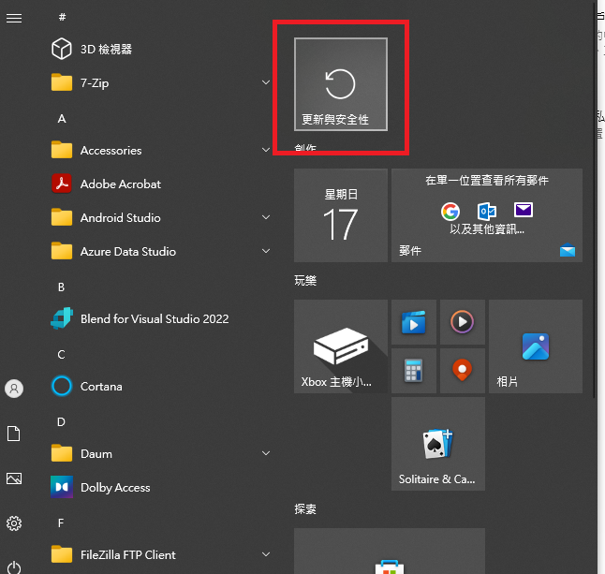
Task: Expand the 7-Zip folder chevron
Action: (266, 82)
